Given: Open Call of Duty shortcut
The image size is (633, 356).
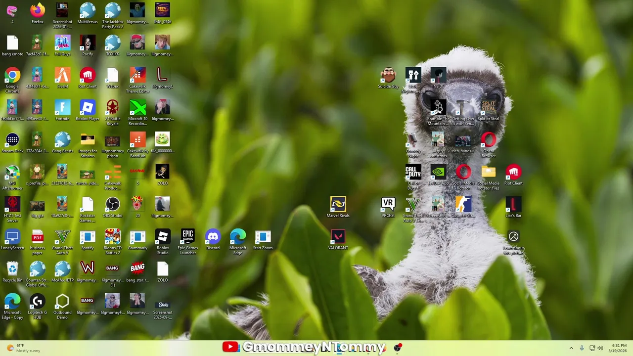Looking at the screenshot, I should click(x=413, y=178).
